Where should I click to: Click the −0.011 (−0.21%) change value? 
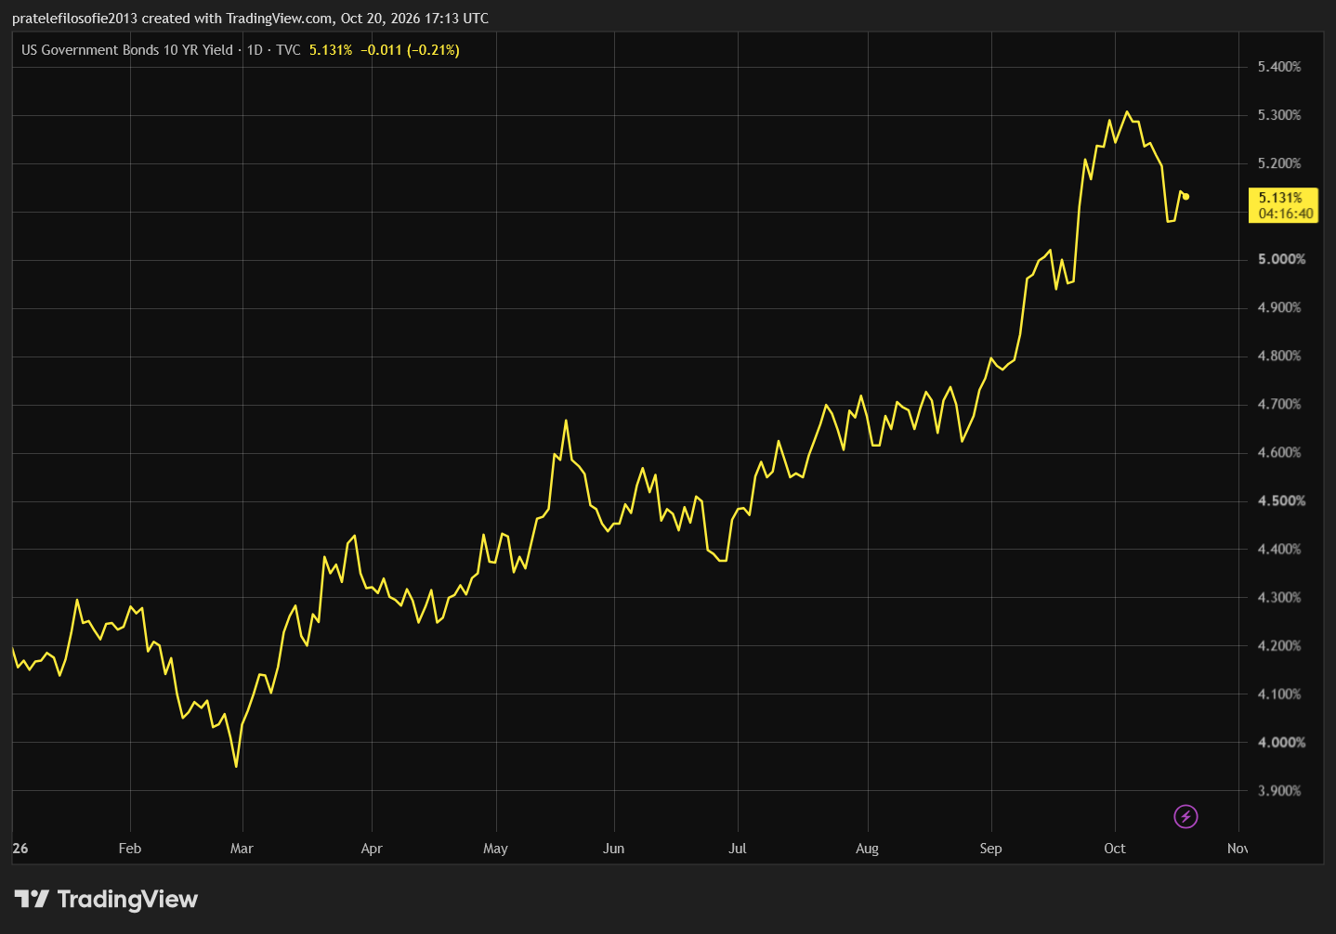click(410, 50)
